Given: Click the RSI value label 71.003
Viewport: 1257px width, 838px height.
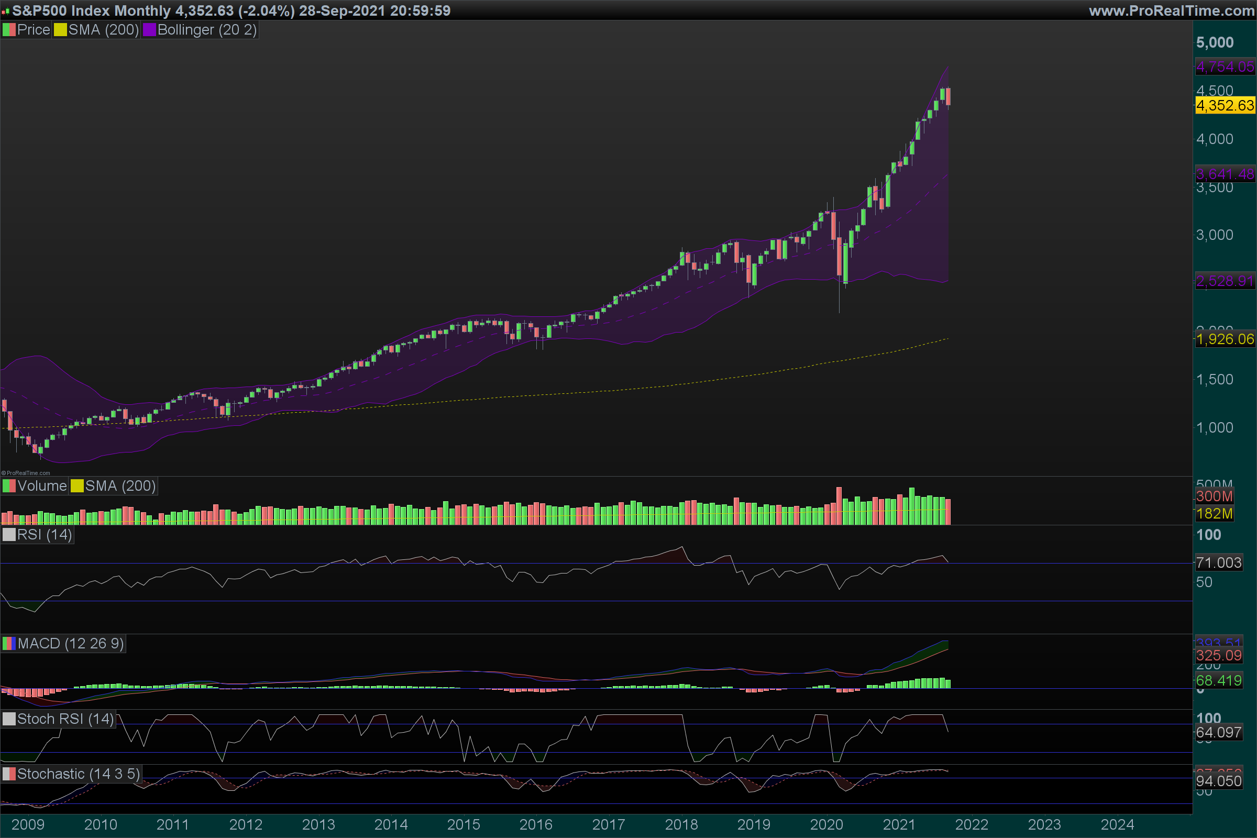Looking at the screenshot, I should pyautogui.click(x=1219, y=562).
